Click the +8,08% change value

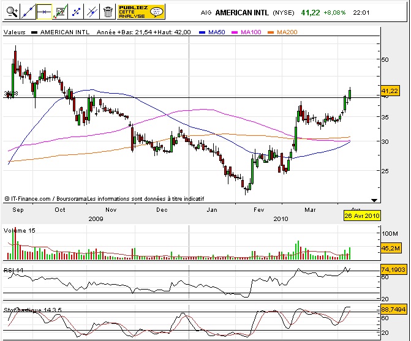click(x=334, y=13)
